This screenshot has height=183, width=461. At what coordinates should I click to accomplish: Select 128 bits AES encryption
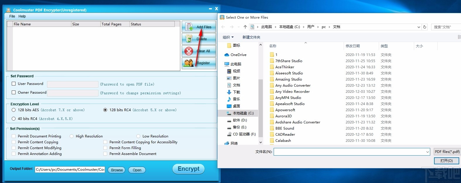(13, 110)
